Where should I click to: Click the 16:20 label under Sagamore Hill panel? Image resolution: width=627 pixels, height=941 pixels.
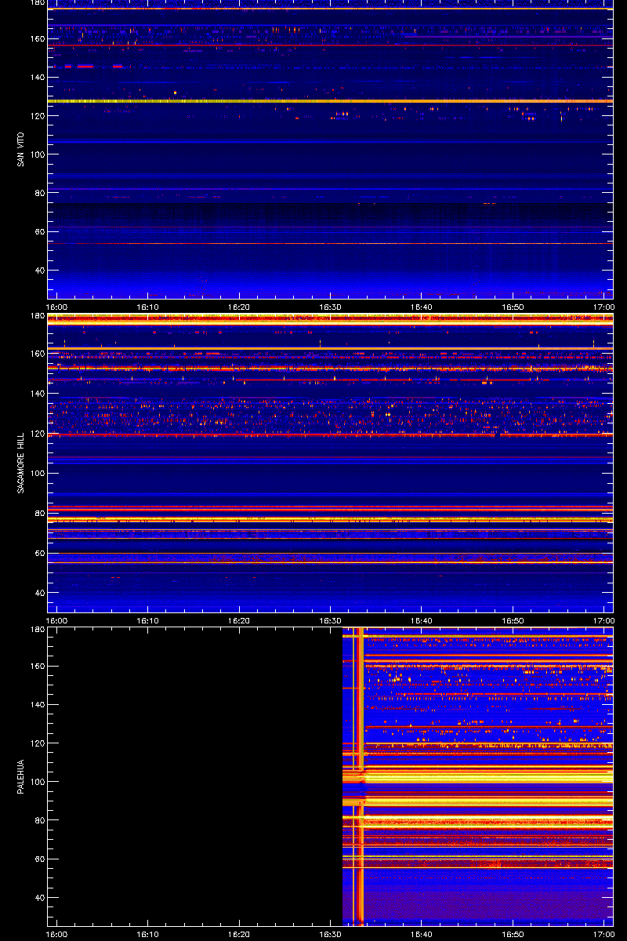(239, 620)
